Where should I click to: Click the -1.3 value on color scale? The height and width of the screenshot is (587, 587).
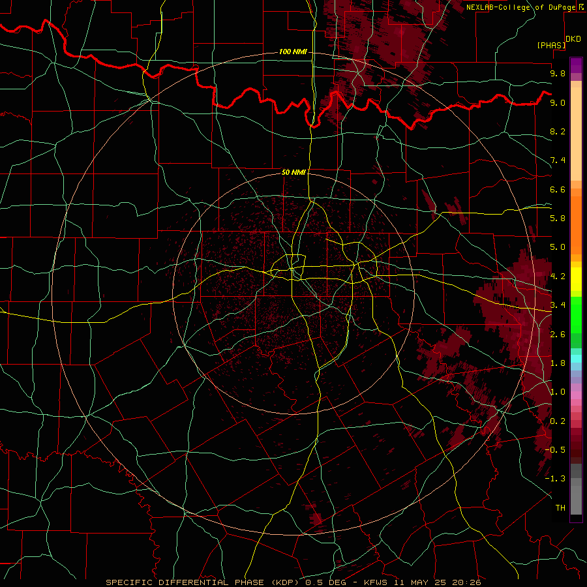pos(555,479)
